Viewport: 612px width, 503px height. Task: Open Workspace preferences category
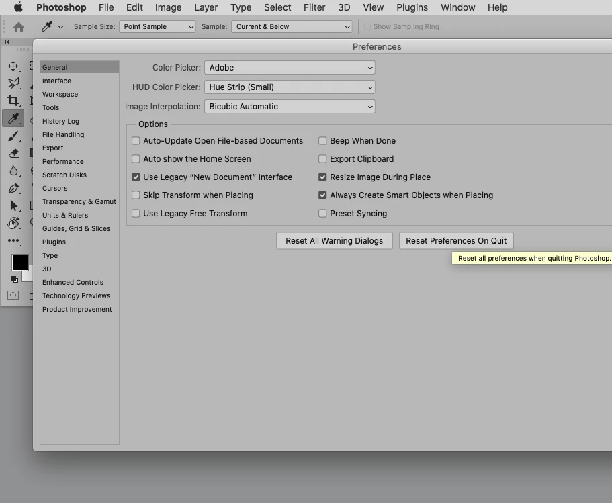(79, 94)
